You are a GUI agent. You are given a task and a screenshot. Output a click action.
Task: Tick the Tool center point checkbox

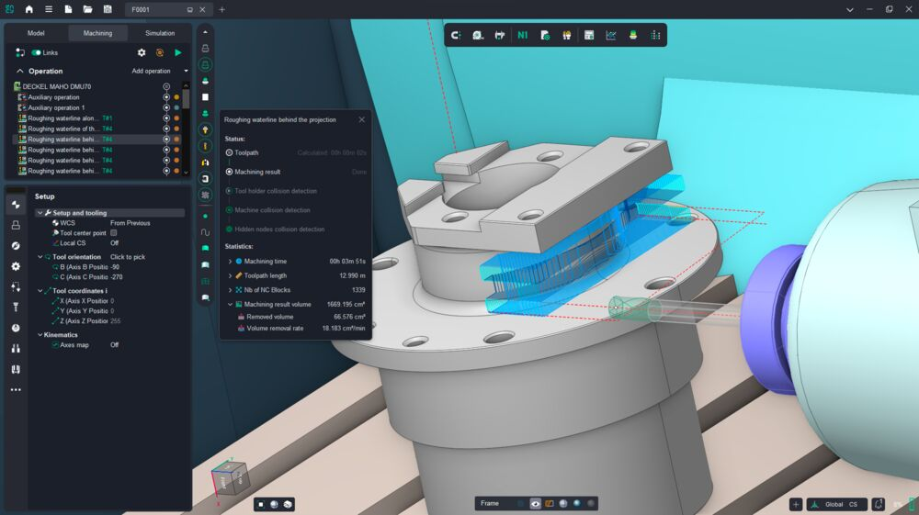click(114, 233)
